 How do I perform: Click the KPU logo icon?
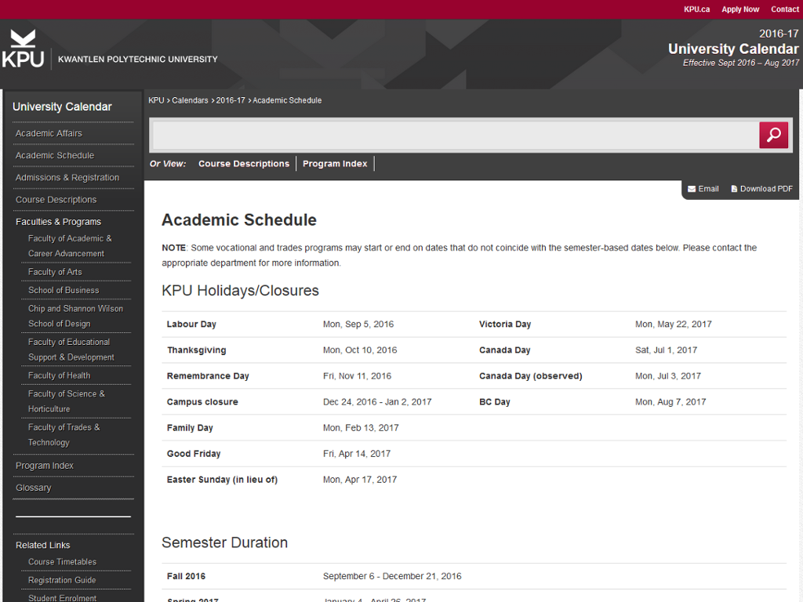pos(23,49)
